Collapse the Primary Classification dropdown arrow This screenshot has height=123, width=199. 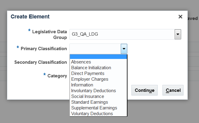(124, 49)
